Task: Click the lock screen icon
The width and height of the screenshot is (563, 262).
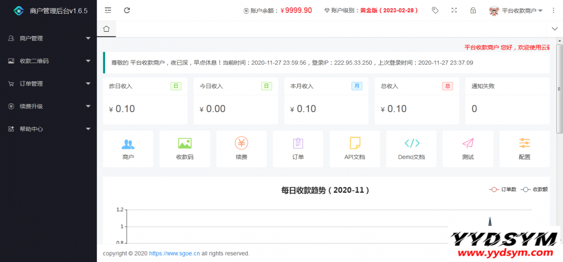Action: [473, 10]
